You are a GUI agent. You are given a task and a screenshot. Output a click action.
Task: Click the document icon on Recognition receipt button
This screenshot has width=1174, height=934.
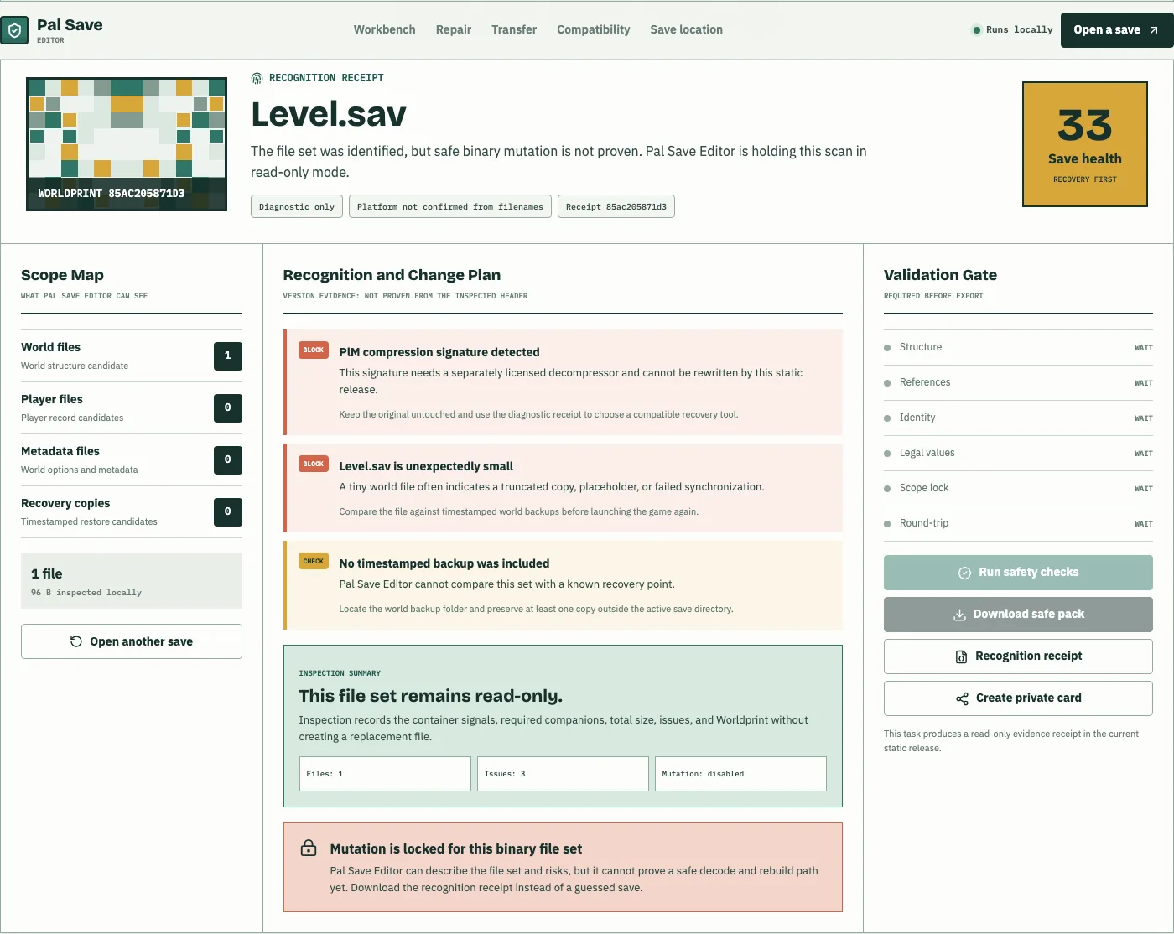pyautogui.click(x=962, y=656)
